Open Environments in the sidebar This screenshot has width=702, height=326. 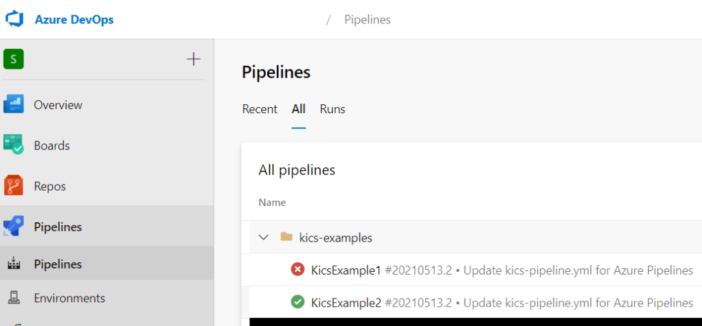click(69, 298)
